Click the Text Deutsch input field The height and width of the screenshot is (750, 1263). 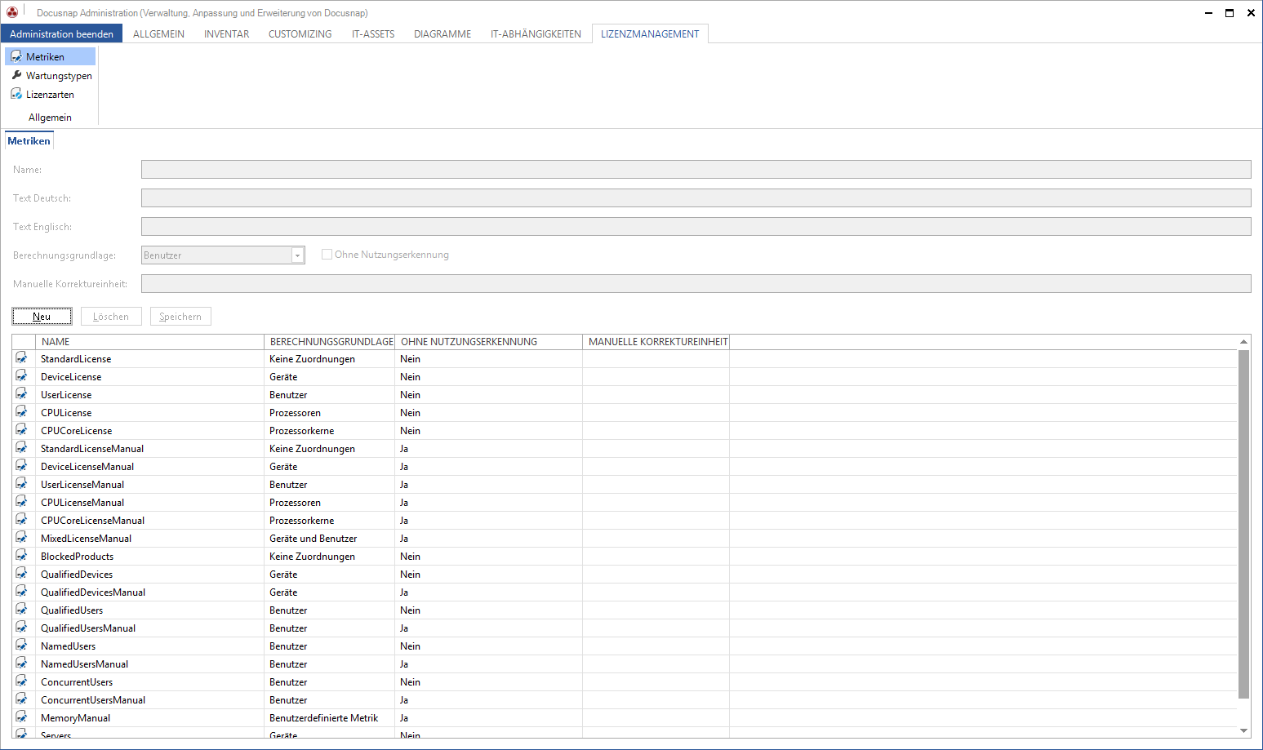(x=696, y=197)
